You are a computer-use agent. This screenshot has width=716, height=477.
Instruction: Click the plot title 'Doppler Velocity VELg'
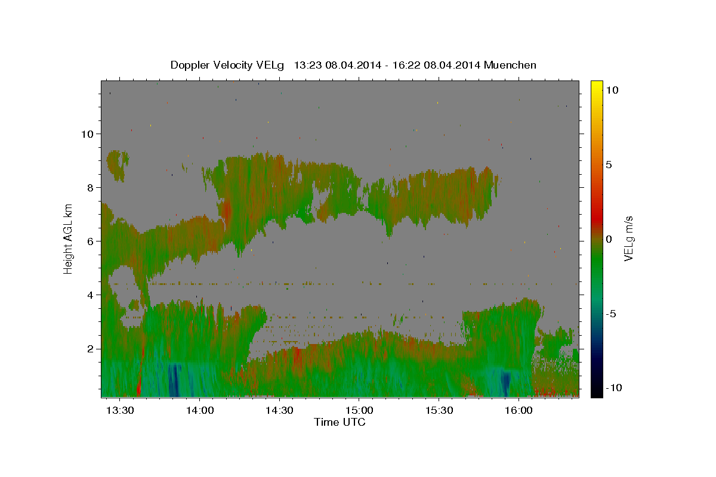pos(227,65)
